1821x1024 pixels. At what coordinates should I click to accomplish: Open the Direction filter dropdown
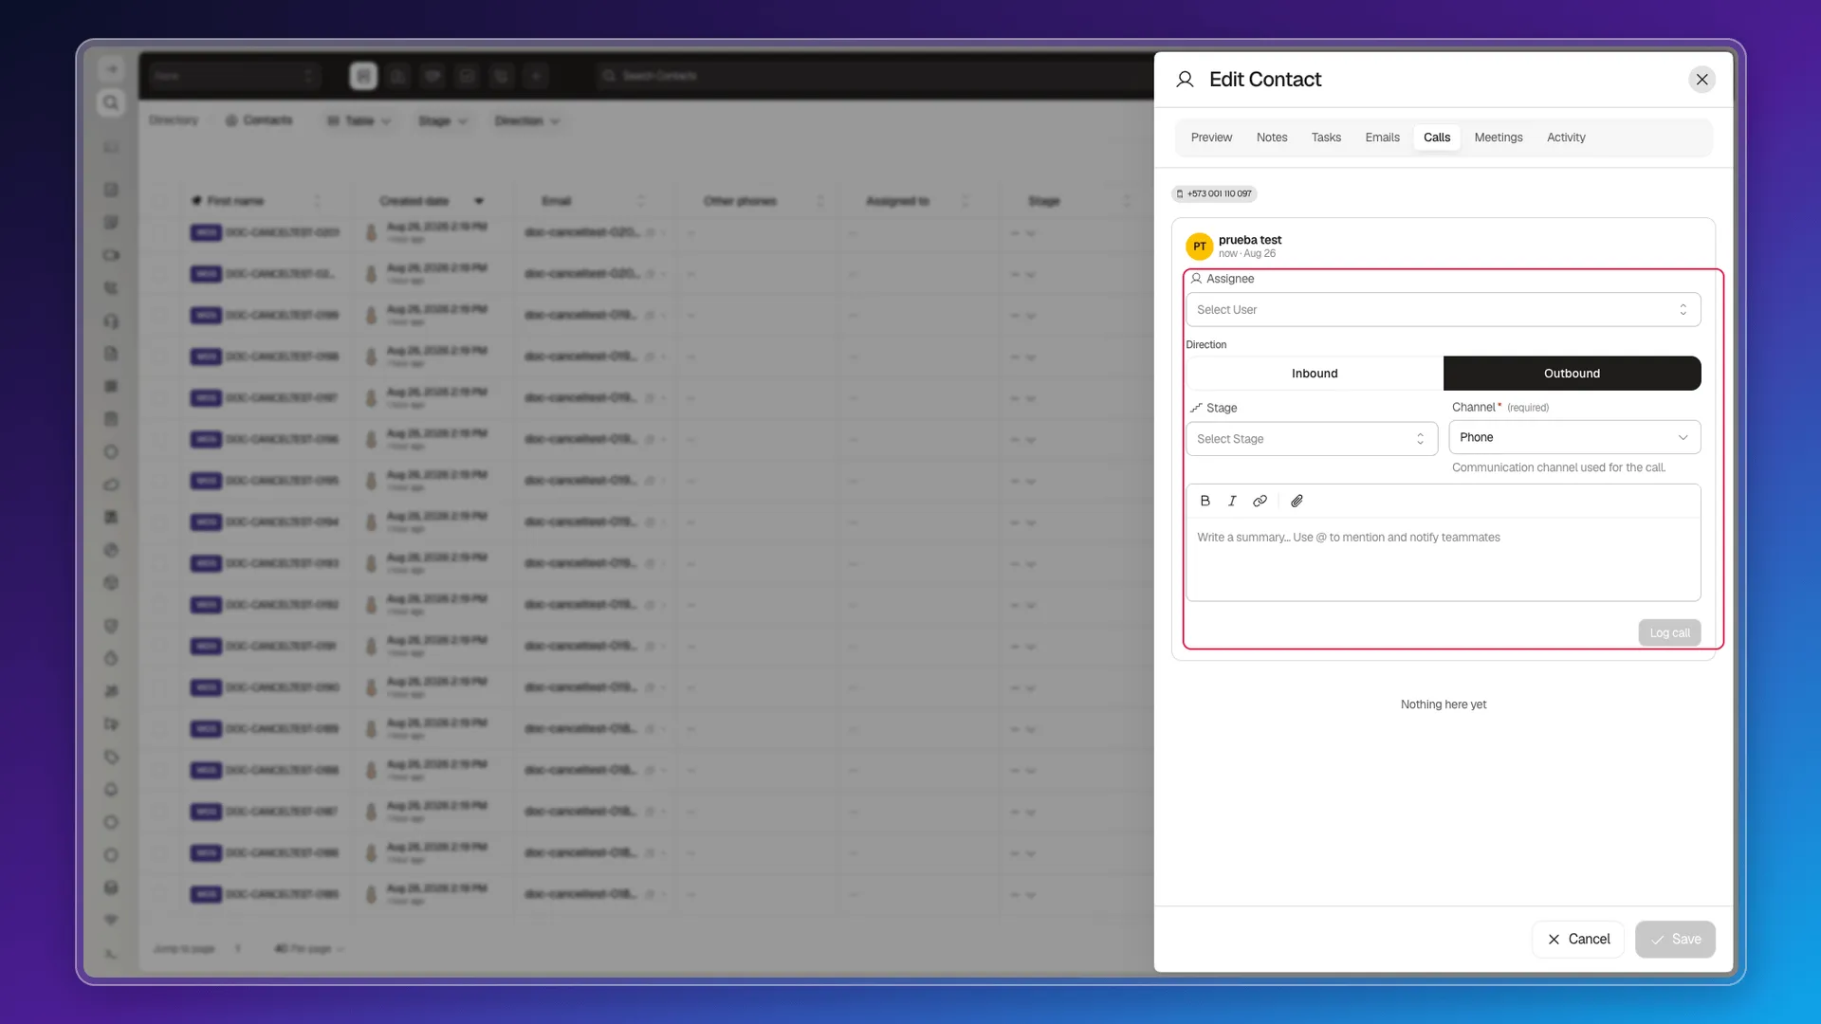pos(527,121)
